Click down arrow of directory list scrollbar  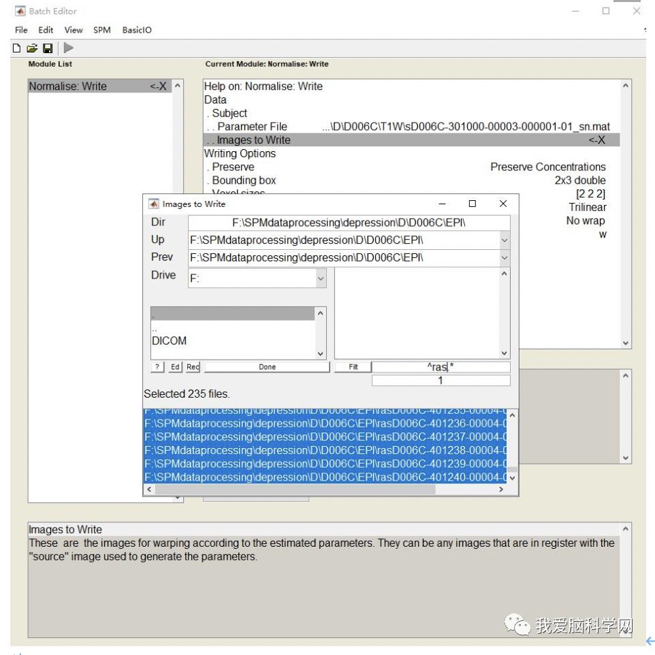(x=321, y=353)
